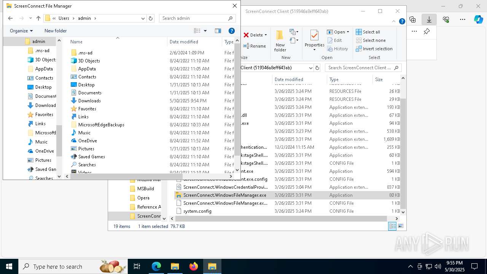The image size is (487, 274).
Task: Open view options dropdown arrow
Action: pos(205,31)
